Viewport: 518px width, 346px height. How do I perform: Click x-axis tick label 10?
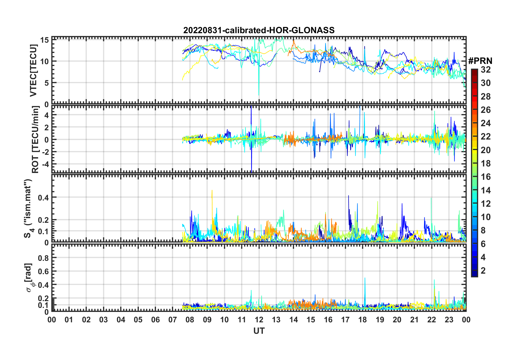click(224, 320)
